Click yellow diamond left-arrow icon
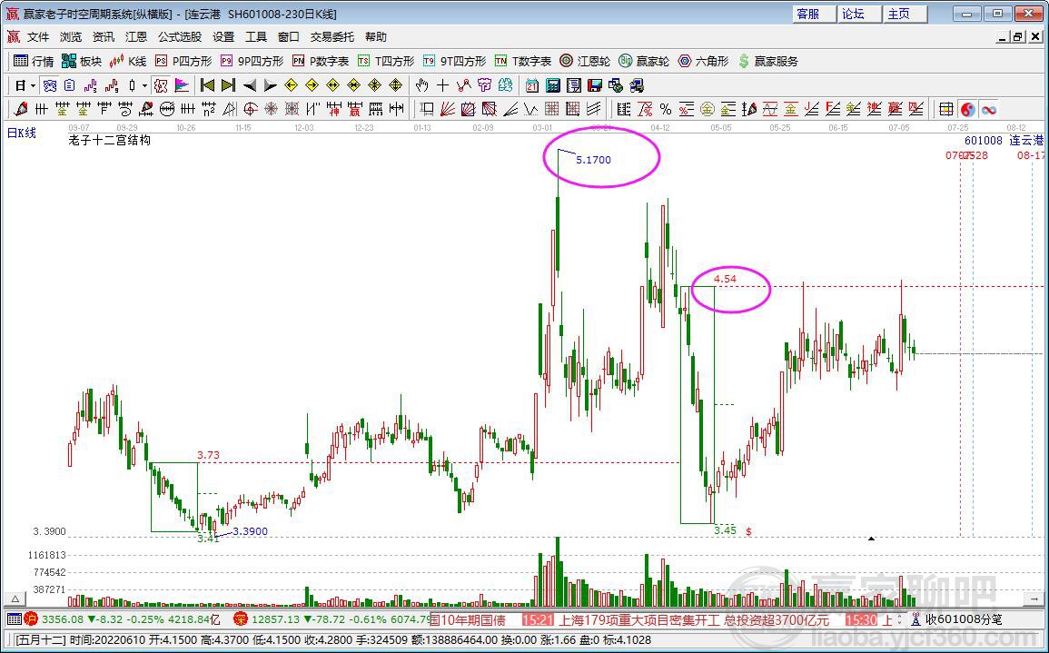The height and width of the screenshot is (653, 1049). (x=291, y=85)
